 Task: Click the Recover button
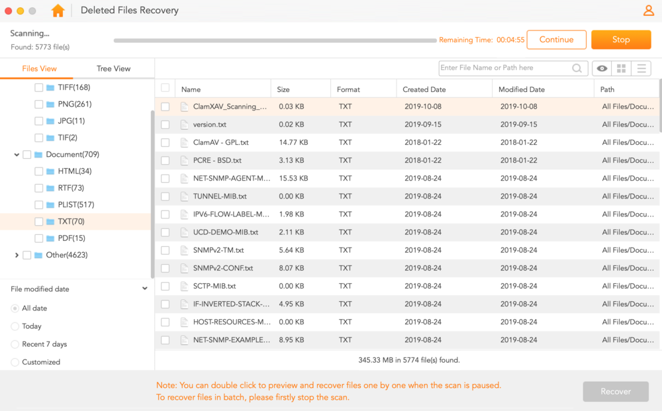(x=616, y=392)
